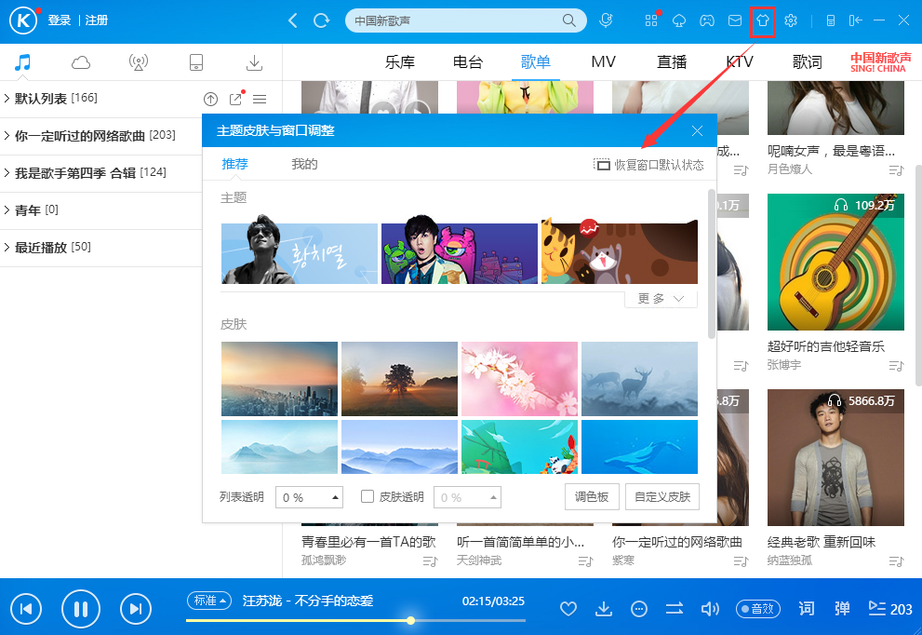Select the pink cherry blossom skin thumbnail

519,378
